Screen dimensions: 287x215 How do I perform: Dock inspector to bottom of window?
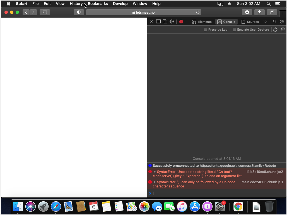(158, 21)
